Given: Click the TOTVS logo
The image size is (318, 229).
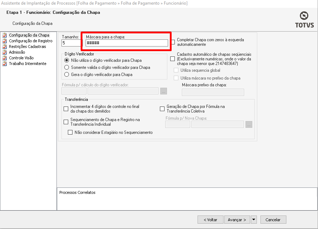Looking at the screenshot, I should (x=304, y=20).
